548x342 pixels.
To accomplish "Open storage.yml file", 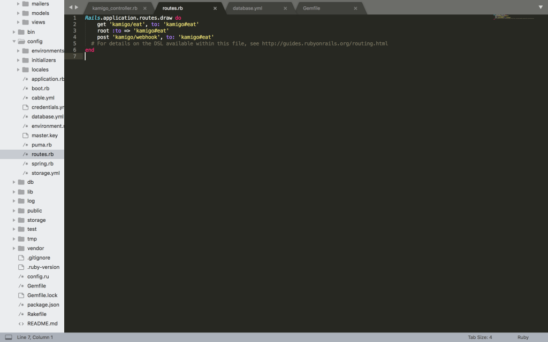I will click(45, 173).
